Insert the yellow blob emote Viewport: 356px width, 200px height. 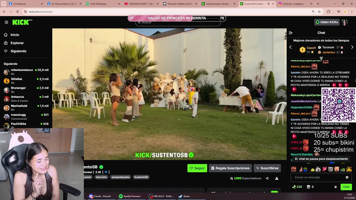(313, 169)
